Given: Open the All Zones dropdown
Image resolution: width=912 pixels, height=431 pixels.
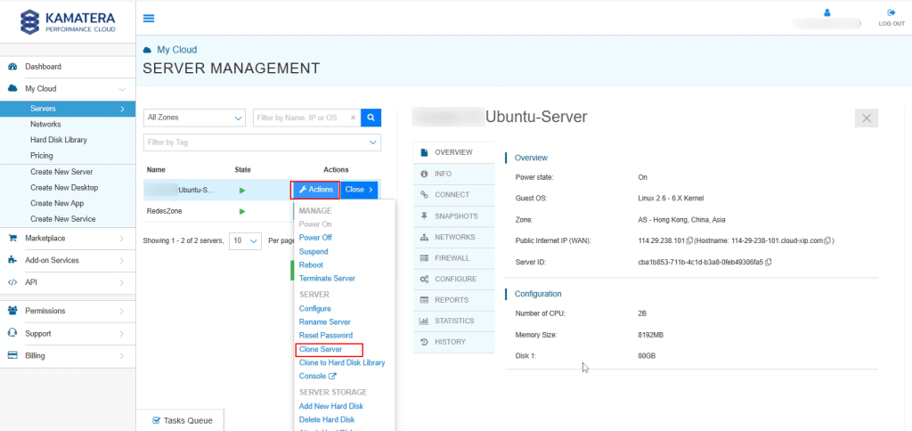Looking at the screenshot, I should click(x=194, y=118).
